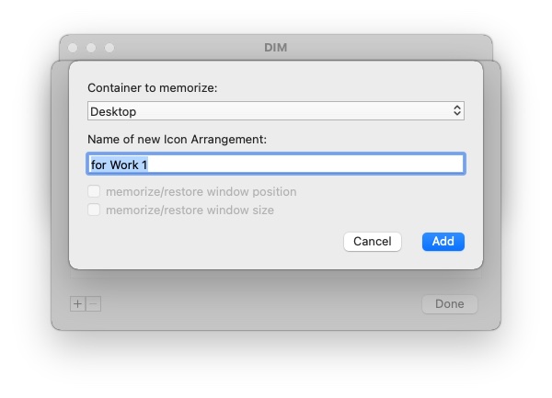Screen dimensions: 552x398
Task: Click the up-down chevrons on Desktop popup
Action: click(457, 110)
